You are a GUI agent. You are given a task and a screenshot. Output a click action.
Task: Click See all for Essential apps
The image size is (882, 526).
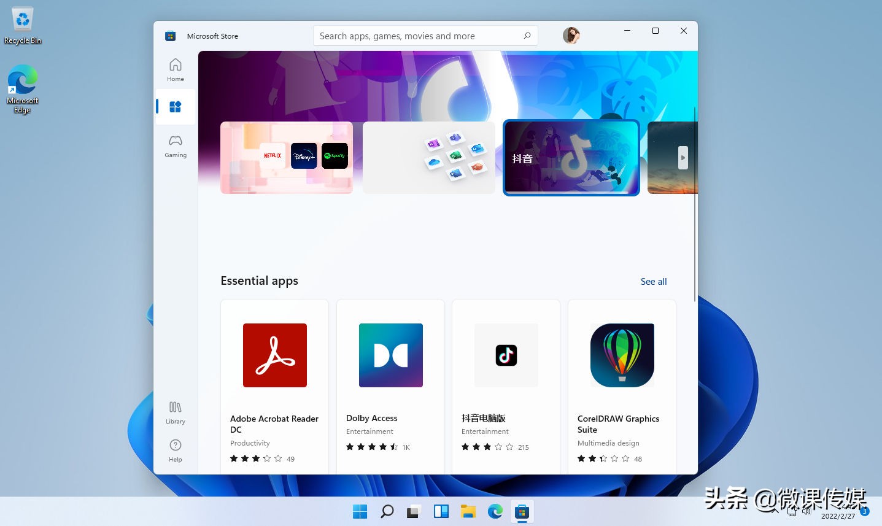pos(653,281)
